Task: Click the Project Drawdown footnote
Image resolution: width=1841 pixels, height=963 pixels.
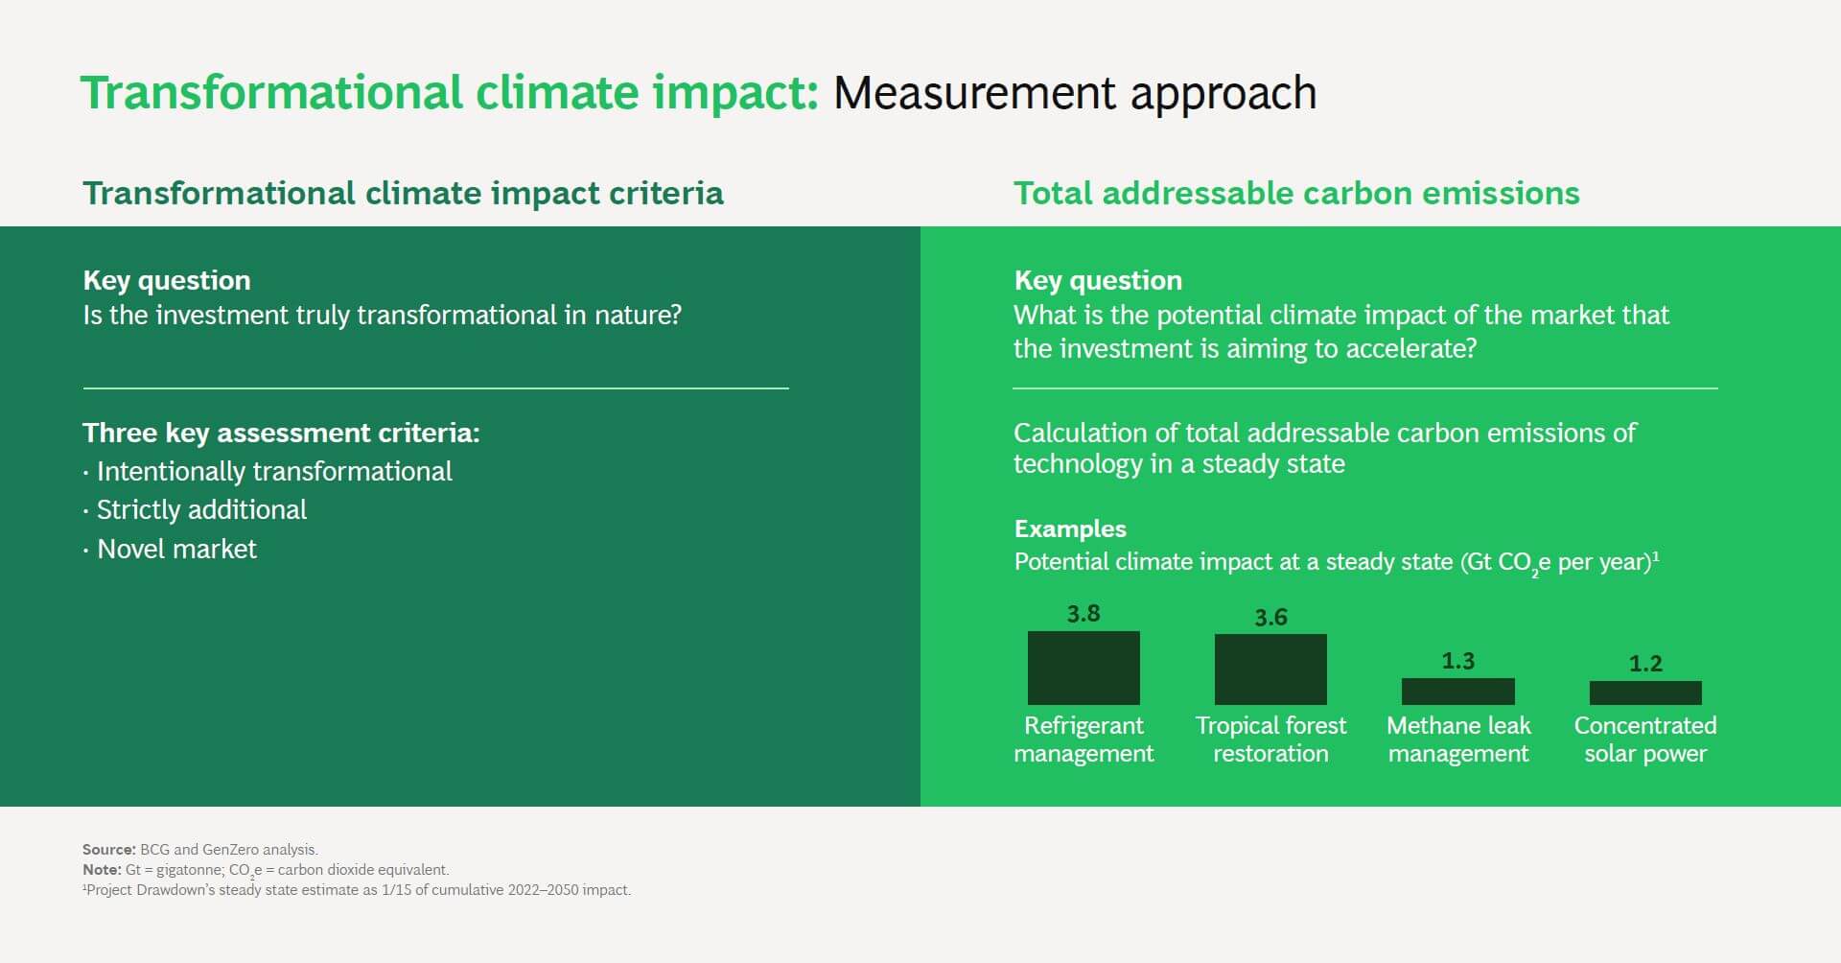Action: (x=357, y=889)
